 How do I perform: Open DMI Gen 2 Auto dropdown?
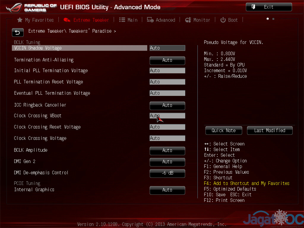coord(167,162)
